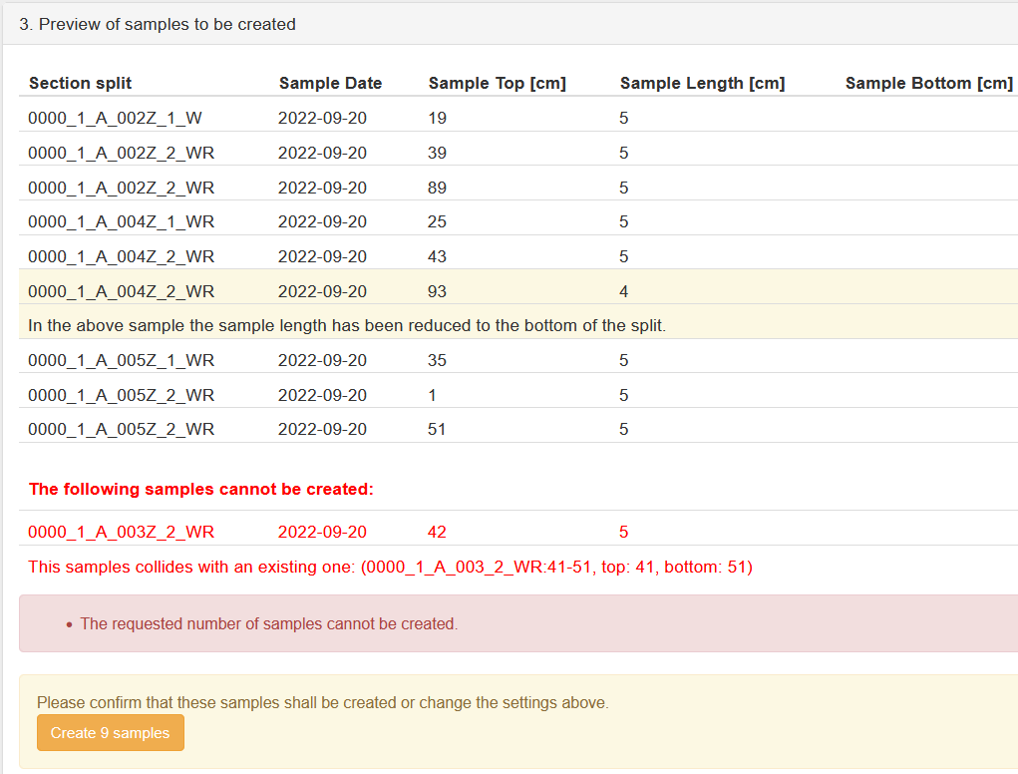
Task: Click the Sample Date column header
Action: pos(330,83)
